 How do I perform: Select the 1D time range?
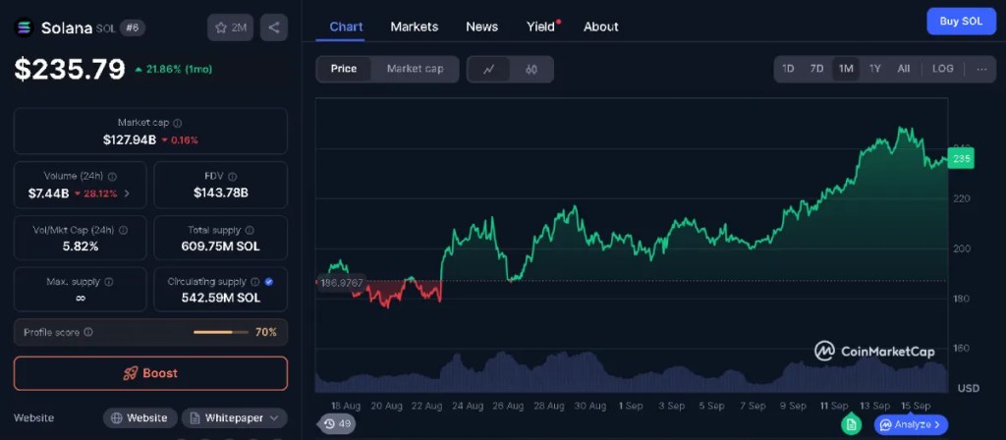click(788, 69)
